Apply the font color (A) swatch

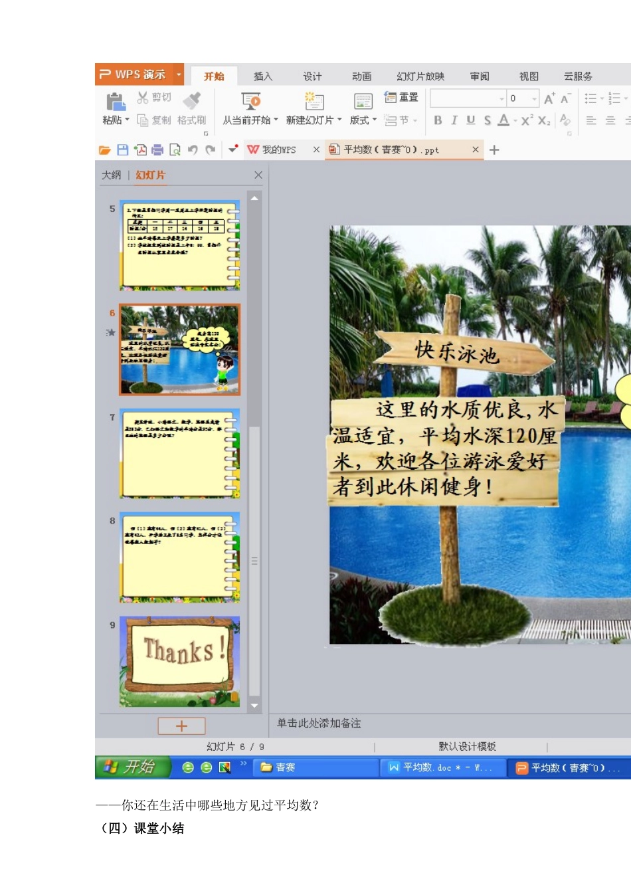coord(503,120)
